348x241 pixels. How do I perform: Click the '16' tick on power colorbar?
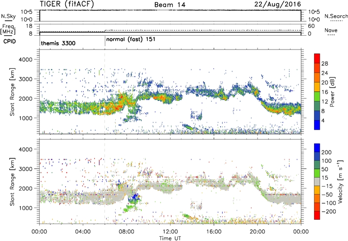325,92
